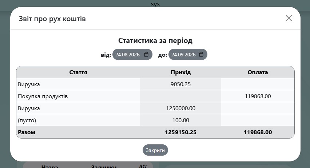Click the end date field 24.09.2026
Image resolution: width=310 pixels, height=168 pixels.
[x=188, y=54]
